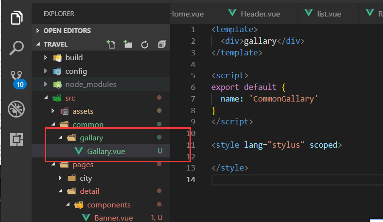Click the EXPLORER panel title
The height and width of the screenshot is (222, 383).
click(x=59, y=14)
